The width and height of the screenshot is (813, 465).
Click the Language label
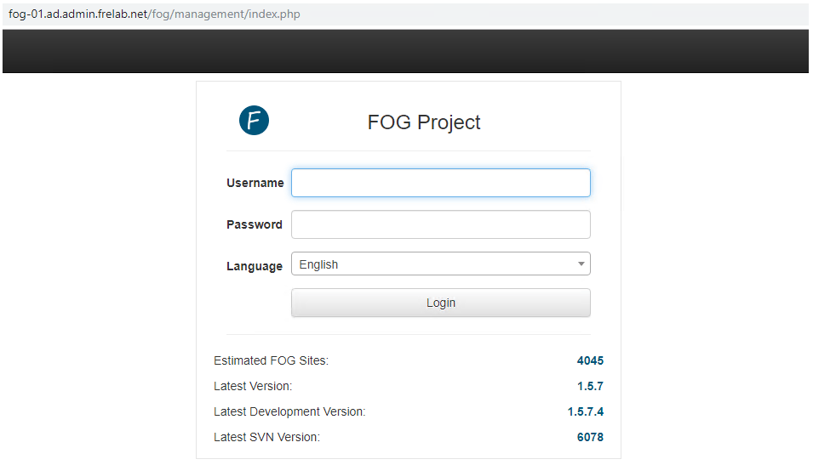click(x=255, y=266)
